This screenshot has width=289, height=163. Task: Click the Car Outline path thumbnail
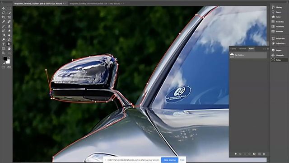pyautogui.click(x=232, y=55)
